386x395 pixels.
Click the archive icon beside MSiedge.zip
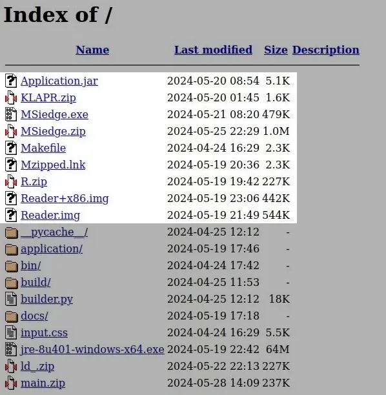[x=11, y=131]
